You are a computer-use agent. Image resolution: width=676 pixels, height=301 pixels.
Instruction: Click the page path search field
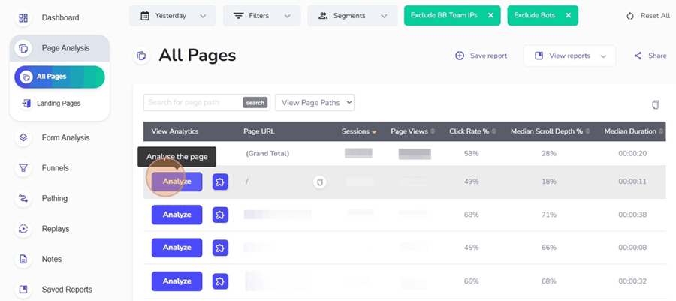click(194, 103)
